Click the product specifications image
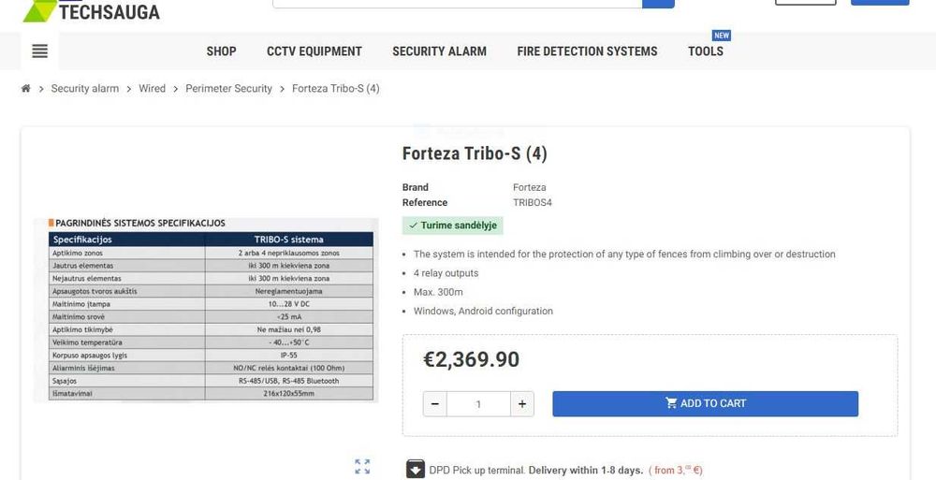The width and height of the screenshot is (936, 480). pyautogui.click(x=206, y=310)
